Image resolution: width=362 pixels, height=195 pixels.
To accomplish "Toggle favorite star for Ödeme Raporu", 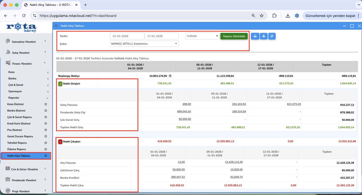I will pyautogui.click(x=46, y=149).
